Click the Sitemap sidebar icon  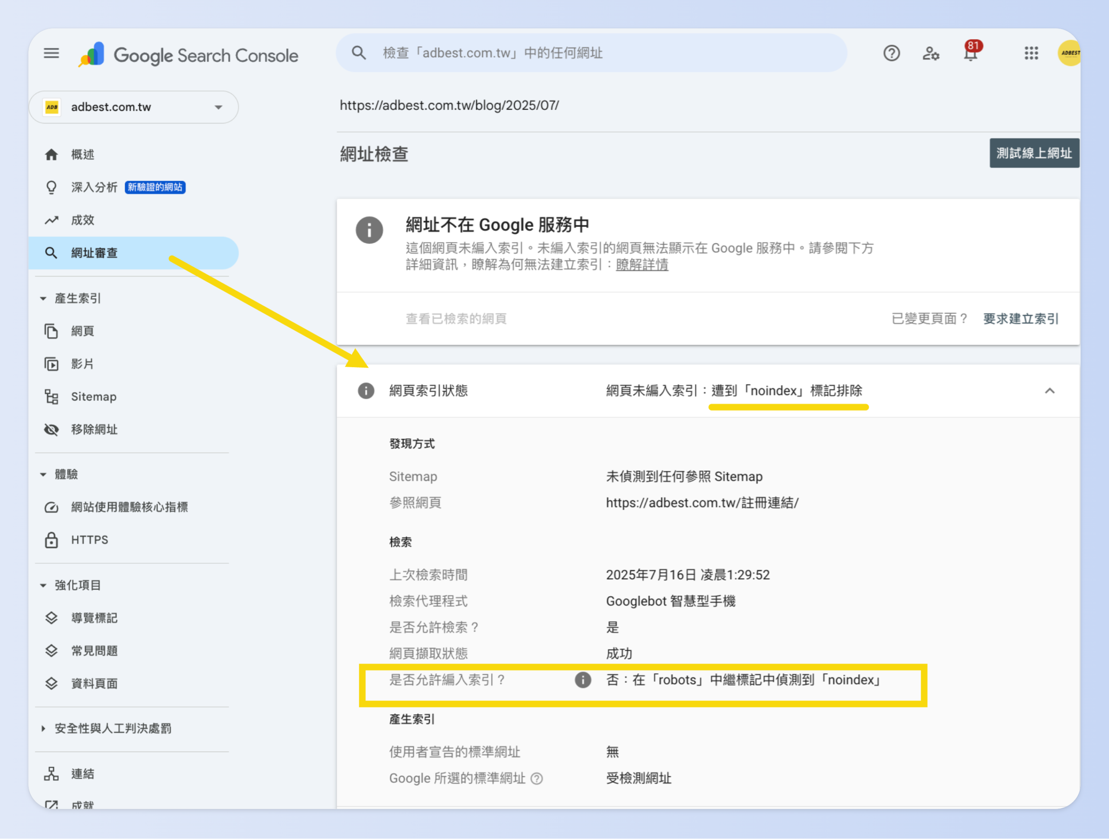pyautogui.click(x=52, y=396)
